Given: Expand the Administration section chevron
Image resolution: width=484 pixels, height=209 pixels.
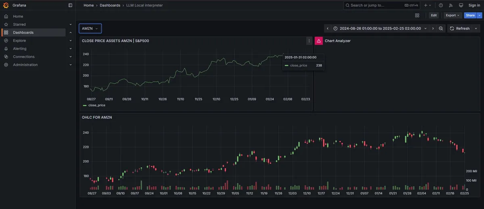Looking at the screenshot, I should 71,65.
